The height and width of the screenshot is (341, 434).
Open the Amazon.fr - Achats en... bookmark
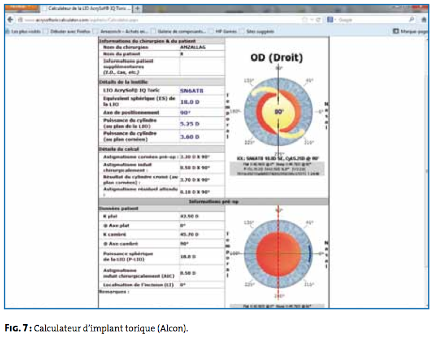(122, 31)
